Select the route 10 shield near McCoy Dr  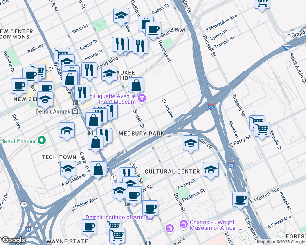click(24, 204)
